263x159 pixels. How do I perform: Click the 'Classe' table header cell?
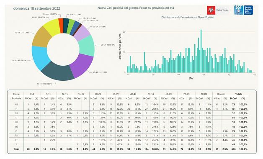coord(16,94)
